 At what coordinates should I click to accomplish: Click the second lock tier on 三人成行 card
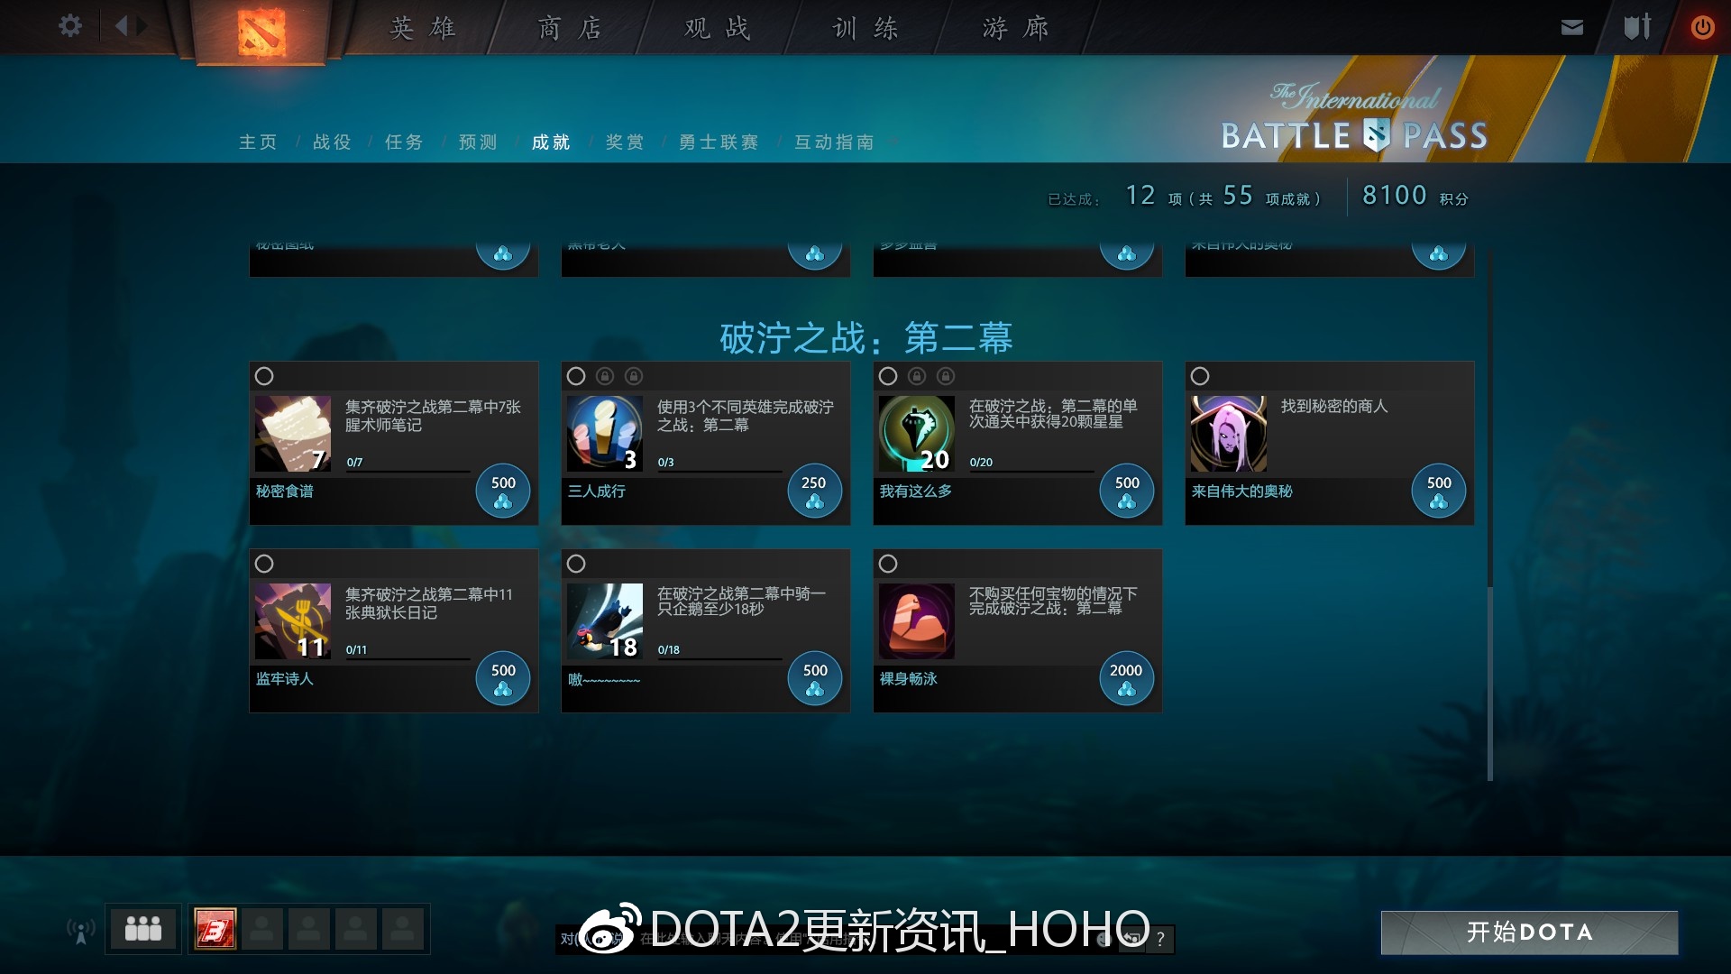(x=634, y=376)
